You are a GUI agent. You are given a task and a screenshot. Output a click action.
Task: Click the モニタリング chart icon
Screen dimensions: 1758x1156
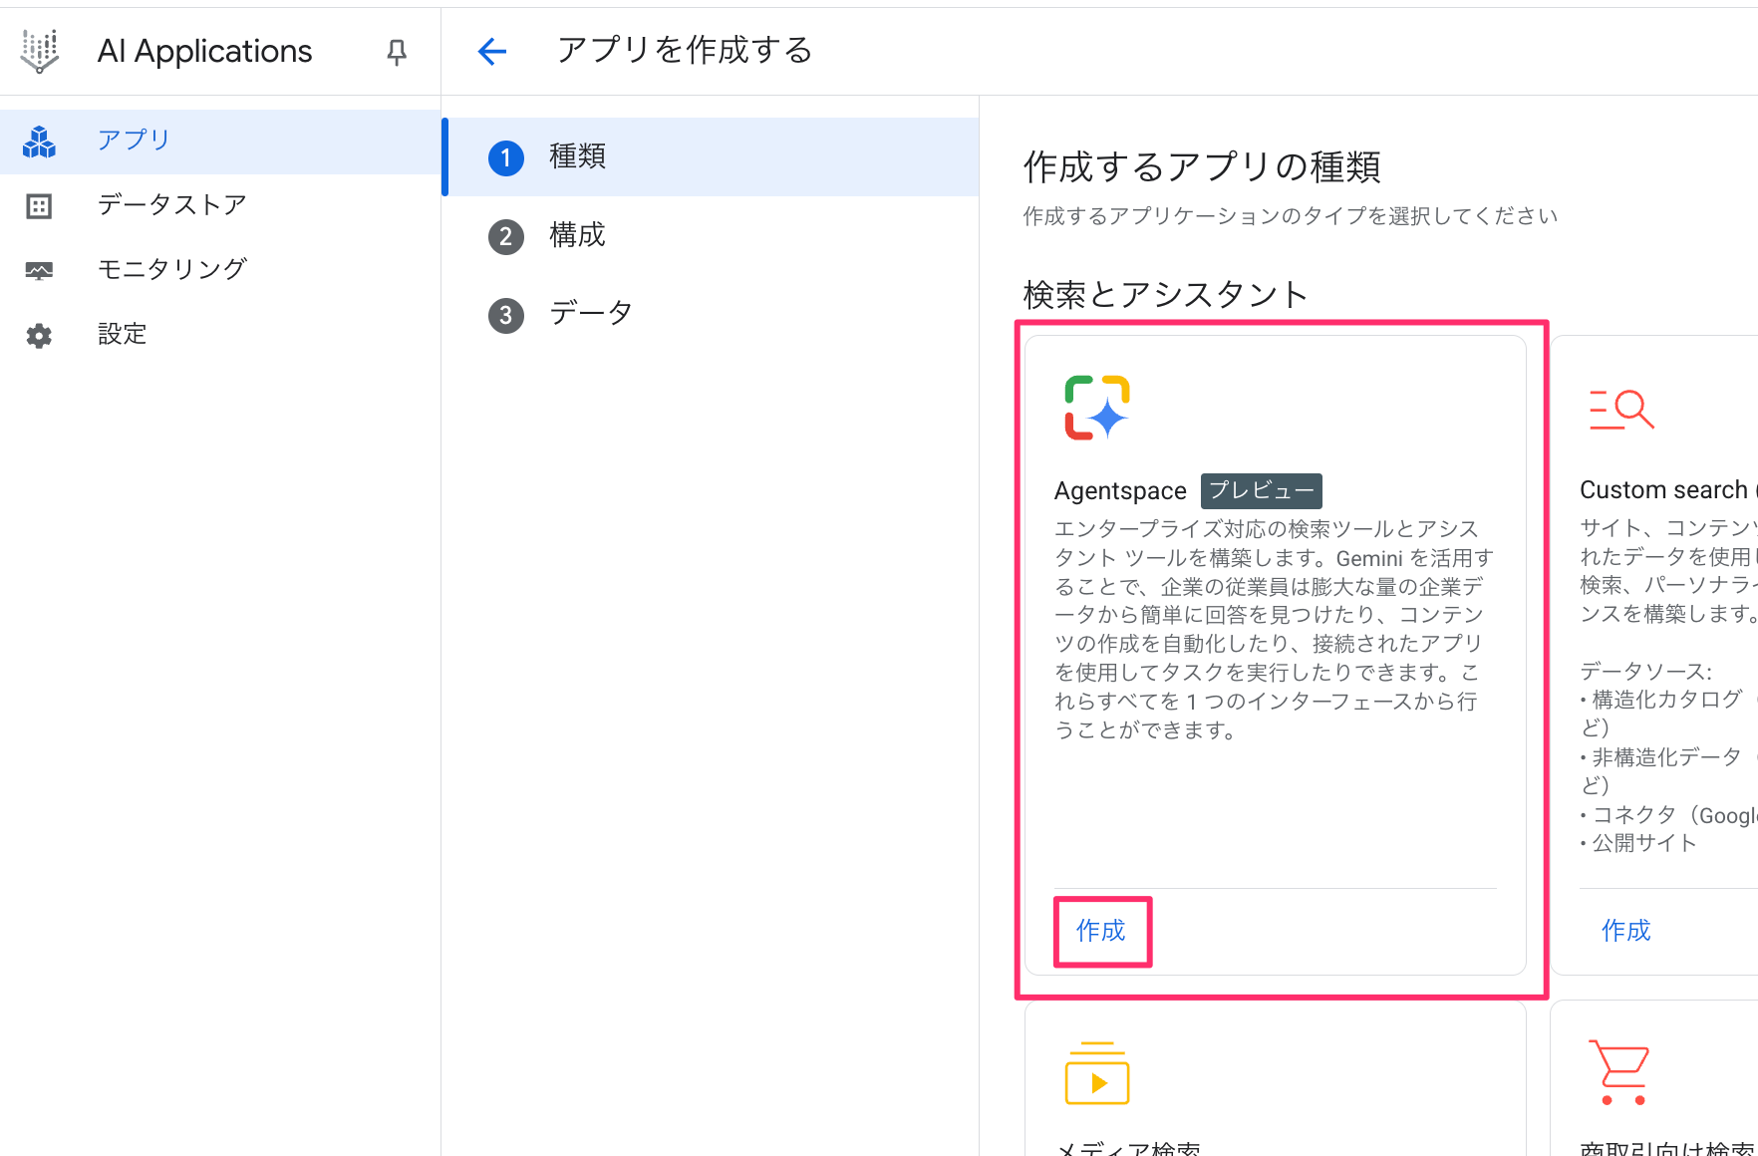coord(39,270)
